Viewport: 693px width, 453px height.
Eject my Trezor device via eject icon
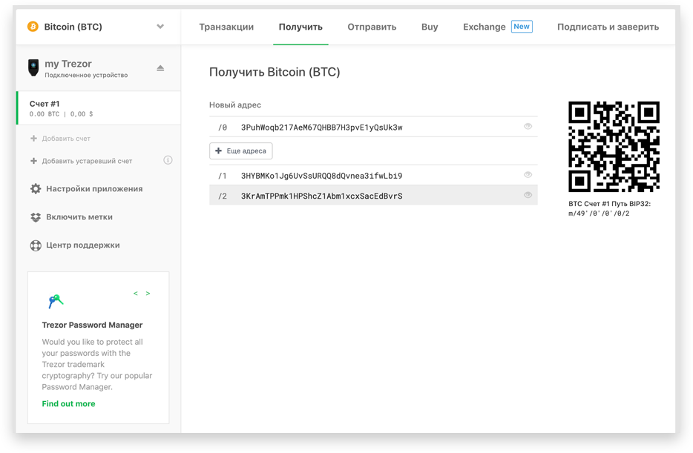click(160, 68)
